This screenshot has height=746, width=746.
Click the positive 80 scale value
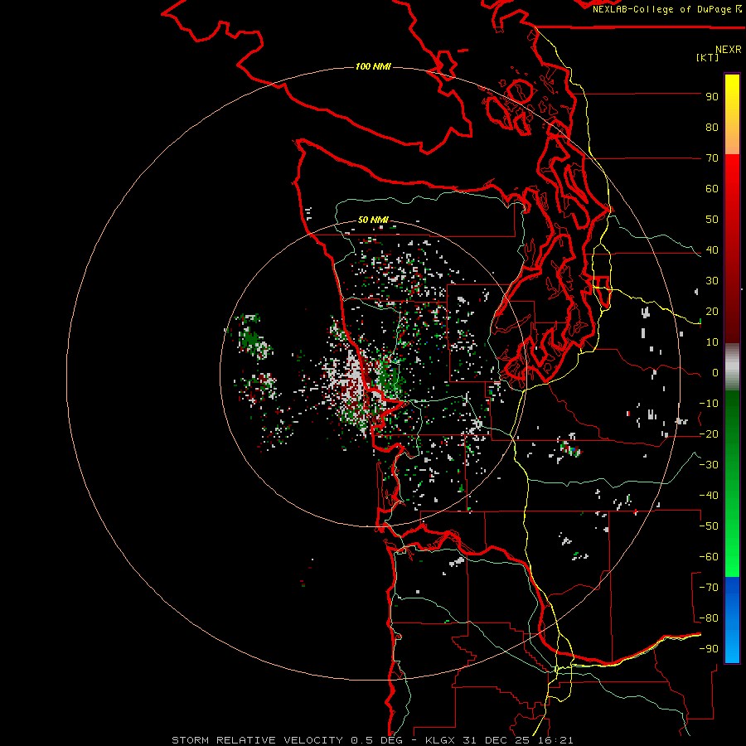coord(712,127)
